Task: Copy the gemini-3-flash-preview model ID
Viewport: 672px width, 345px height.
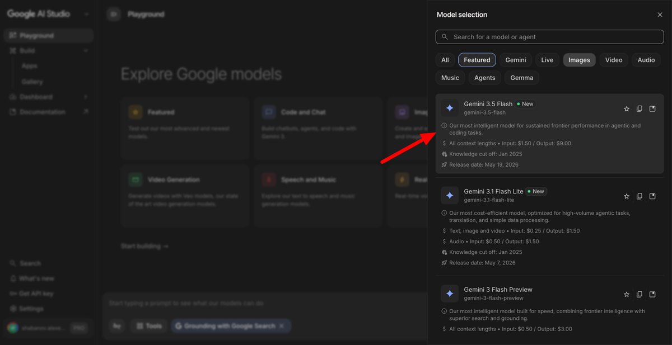Action: point(640,294)
